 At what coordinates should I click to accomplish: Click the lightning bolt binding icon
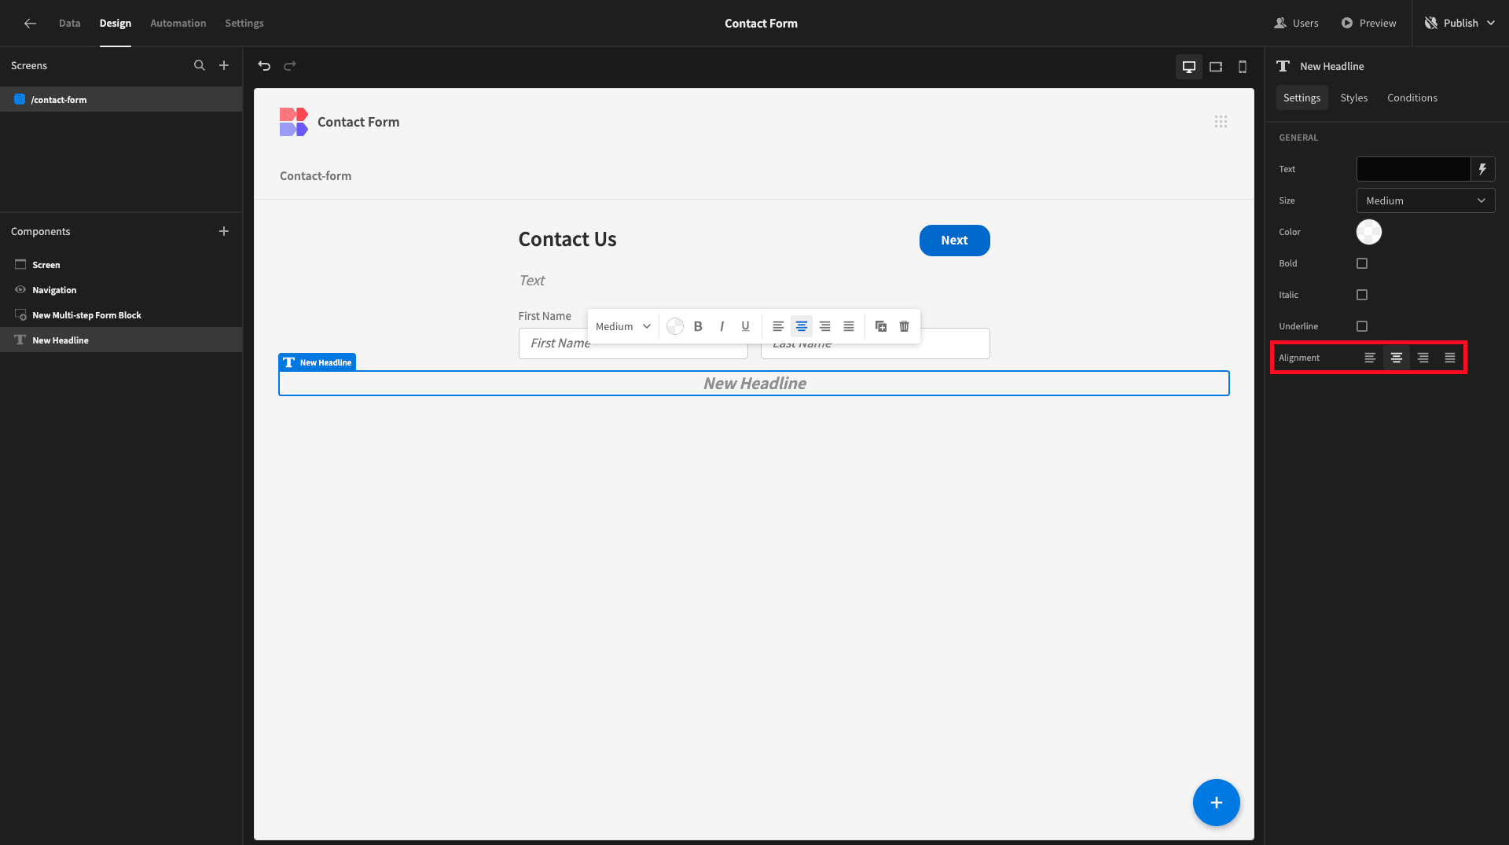pyautogui.click(x=1483, y=169)
